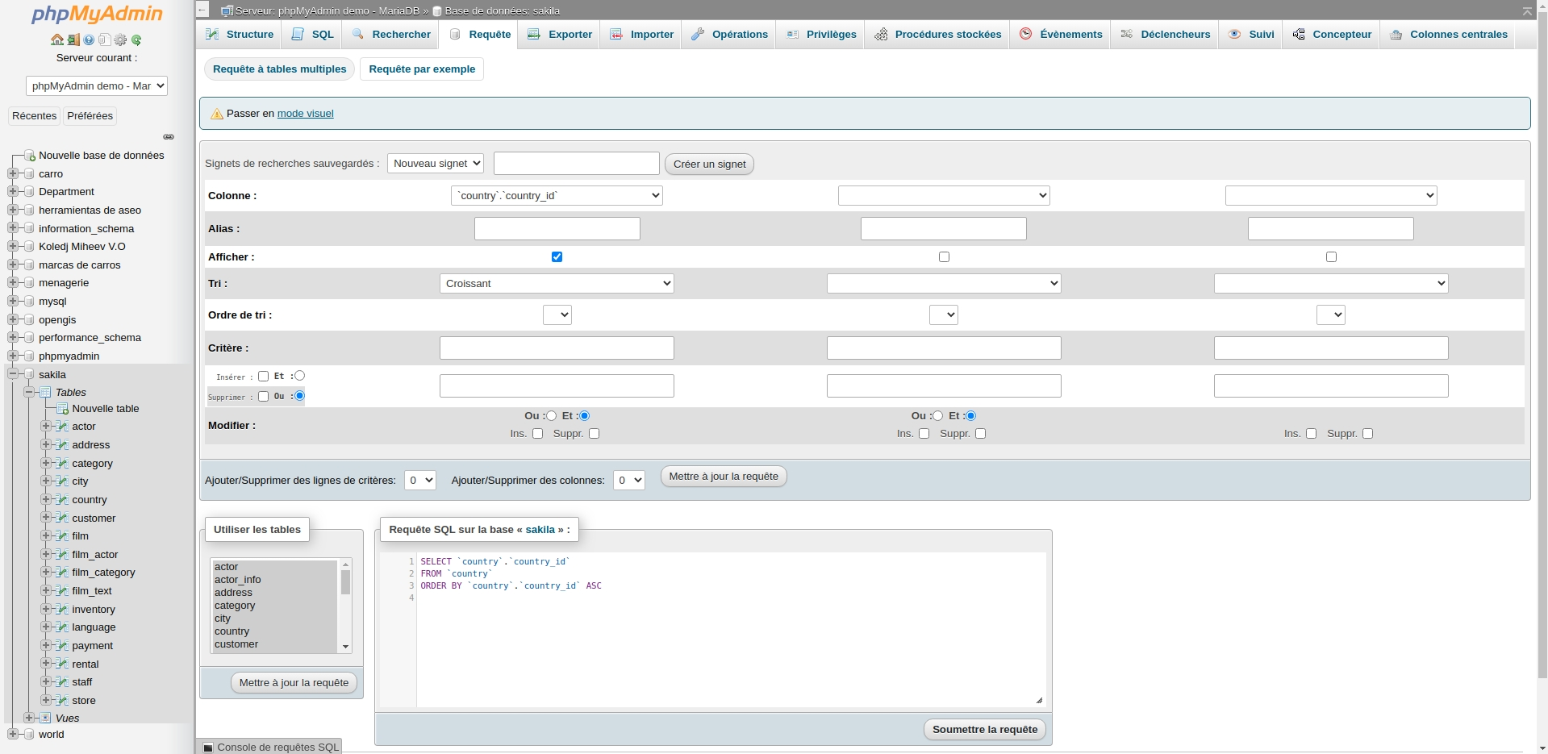Click the collapse-header arrows icon at top right
This screenshot has width=1548, height=754.
point(1527,10)
